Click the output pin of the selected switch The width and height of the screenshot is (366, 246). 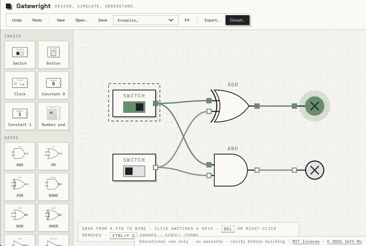coord(156,103)
